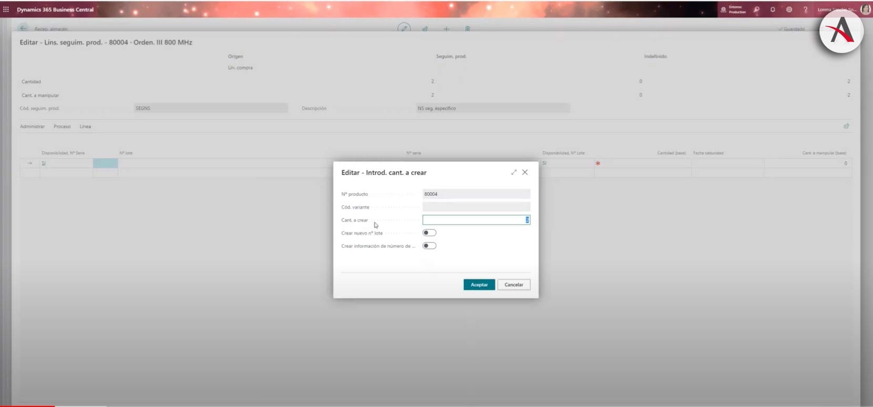The width and height of the screenshot is (873, 407).
Task: Open the notifications bell
Action: 773,9
